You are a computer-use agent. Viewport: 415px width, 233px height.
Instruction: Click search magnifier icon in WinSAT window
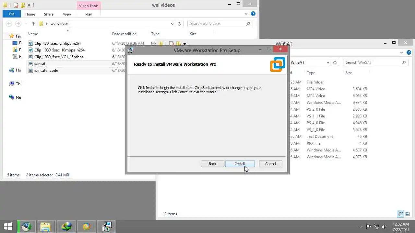404,62
